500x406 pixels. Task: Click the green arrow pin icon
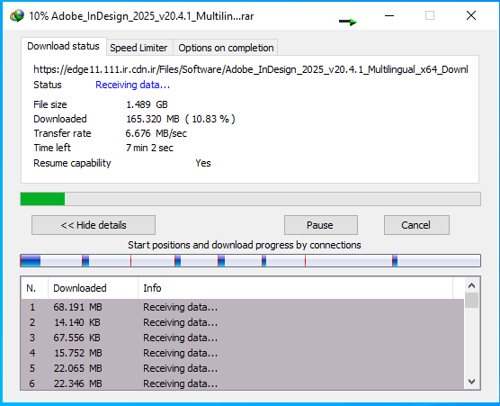tap(348, 22)
